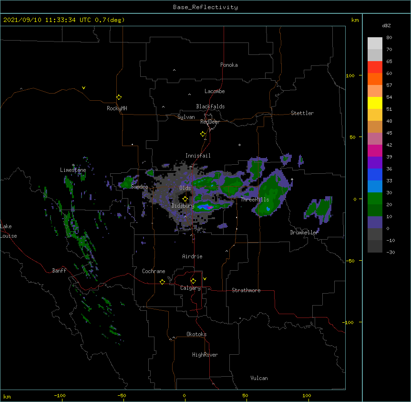This screenshot has width=411, height=402.
Task: Click the Didsbury city label
Action: click(183, 206)
